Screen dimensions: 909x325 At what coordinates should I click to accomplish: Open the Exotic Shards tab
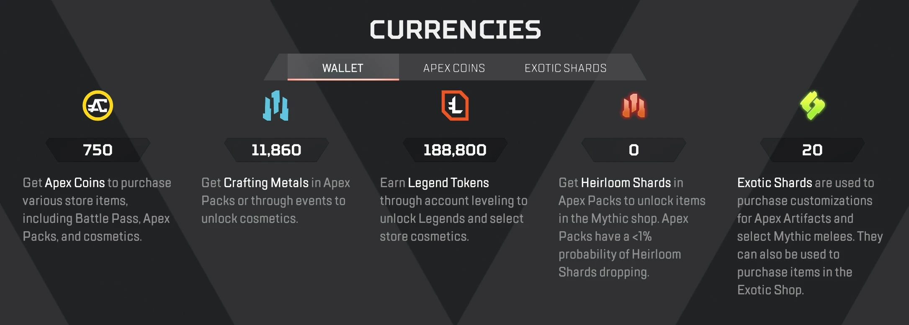pyautogui.click(x=566, y=67)
